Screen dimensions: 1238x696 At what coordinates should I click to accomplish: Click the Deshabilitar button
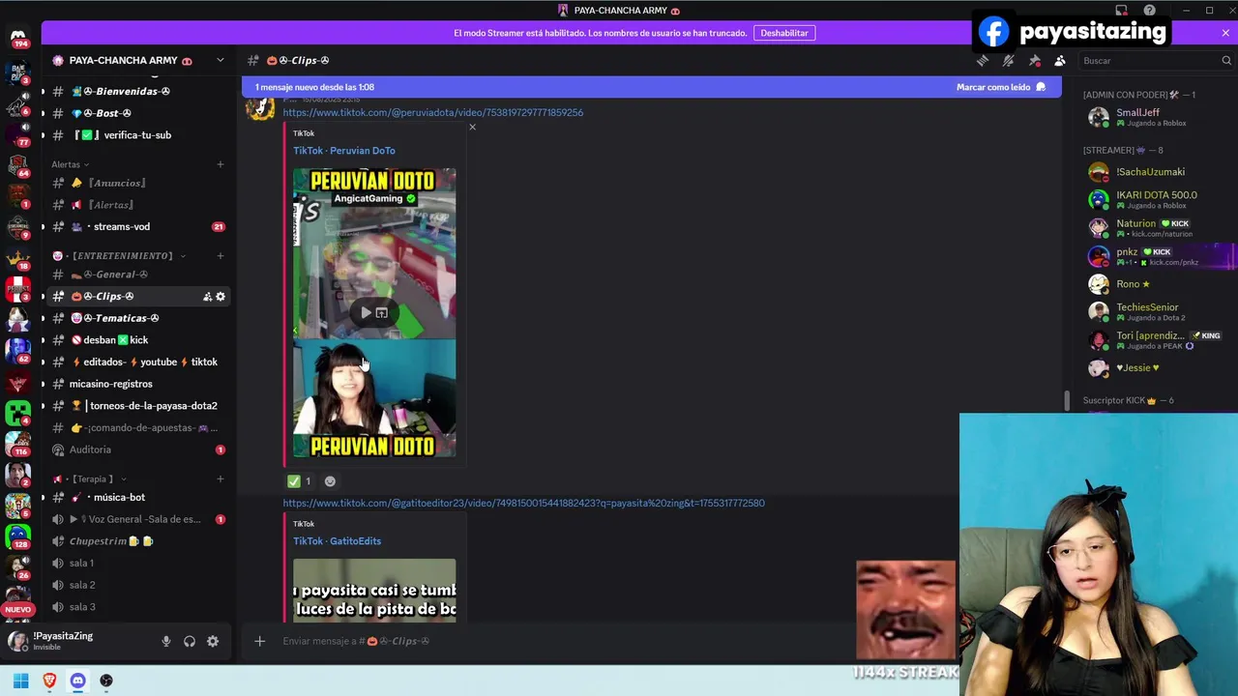pyautogui.click(x=783, y=33)
